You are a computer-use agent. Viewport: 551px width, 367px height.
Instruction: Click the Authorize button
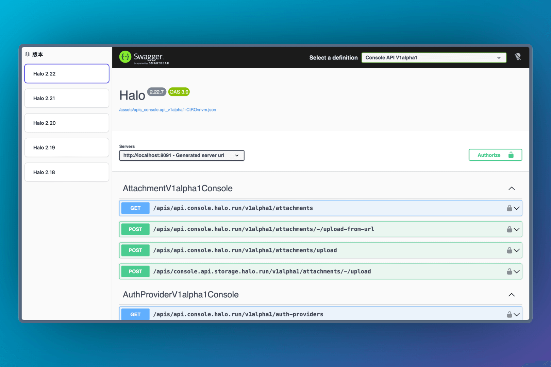tap(495, 155)
